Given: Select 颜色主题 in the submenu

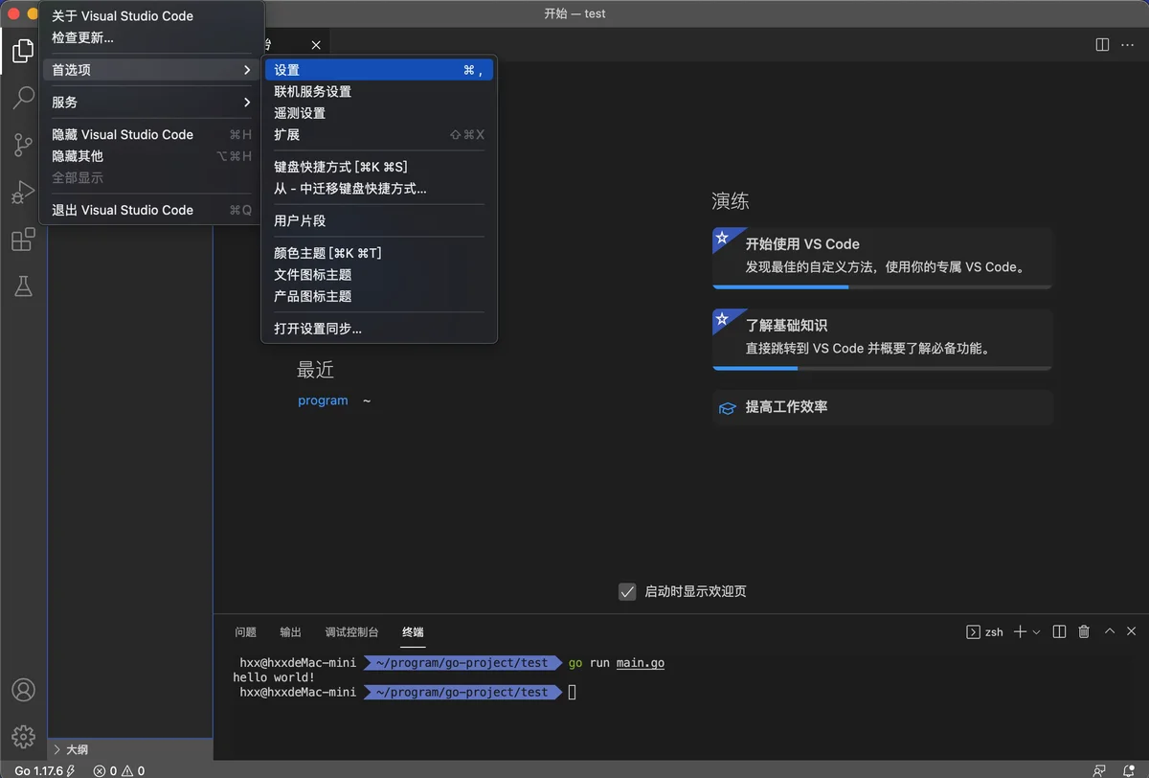Looking at the screenshot, I should click(x=379, y=253).
